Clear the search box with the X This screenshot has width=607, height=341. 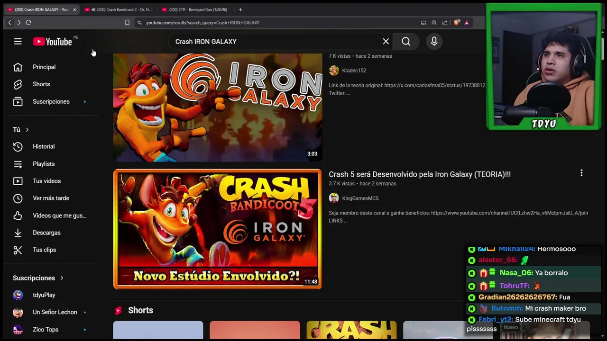pyautogui.click(x=386, y=42)
